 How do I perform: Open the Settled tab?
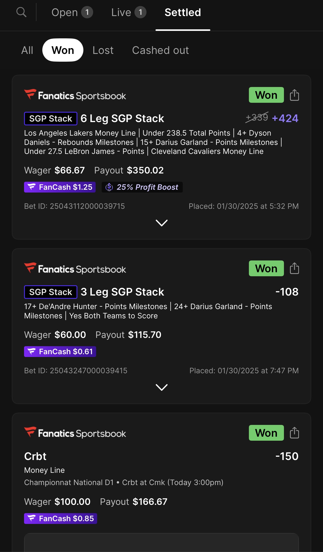click(x=183, y=12)
